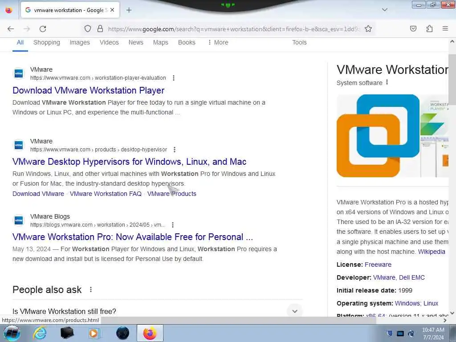
Task: Switch to the Books search tab
Action: click(187, 42)
